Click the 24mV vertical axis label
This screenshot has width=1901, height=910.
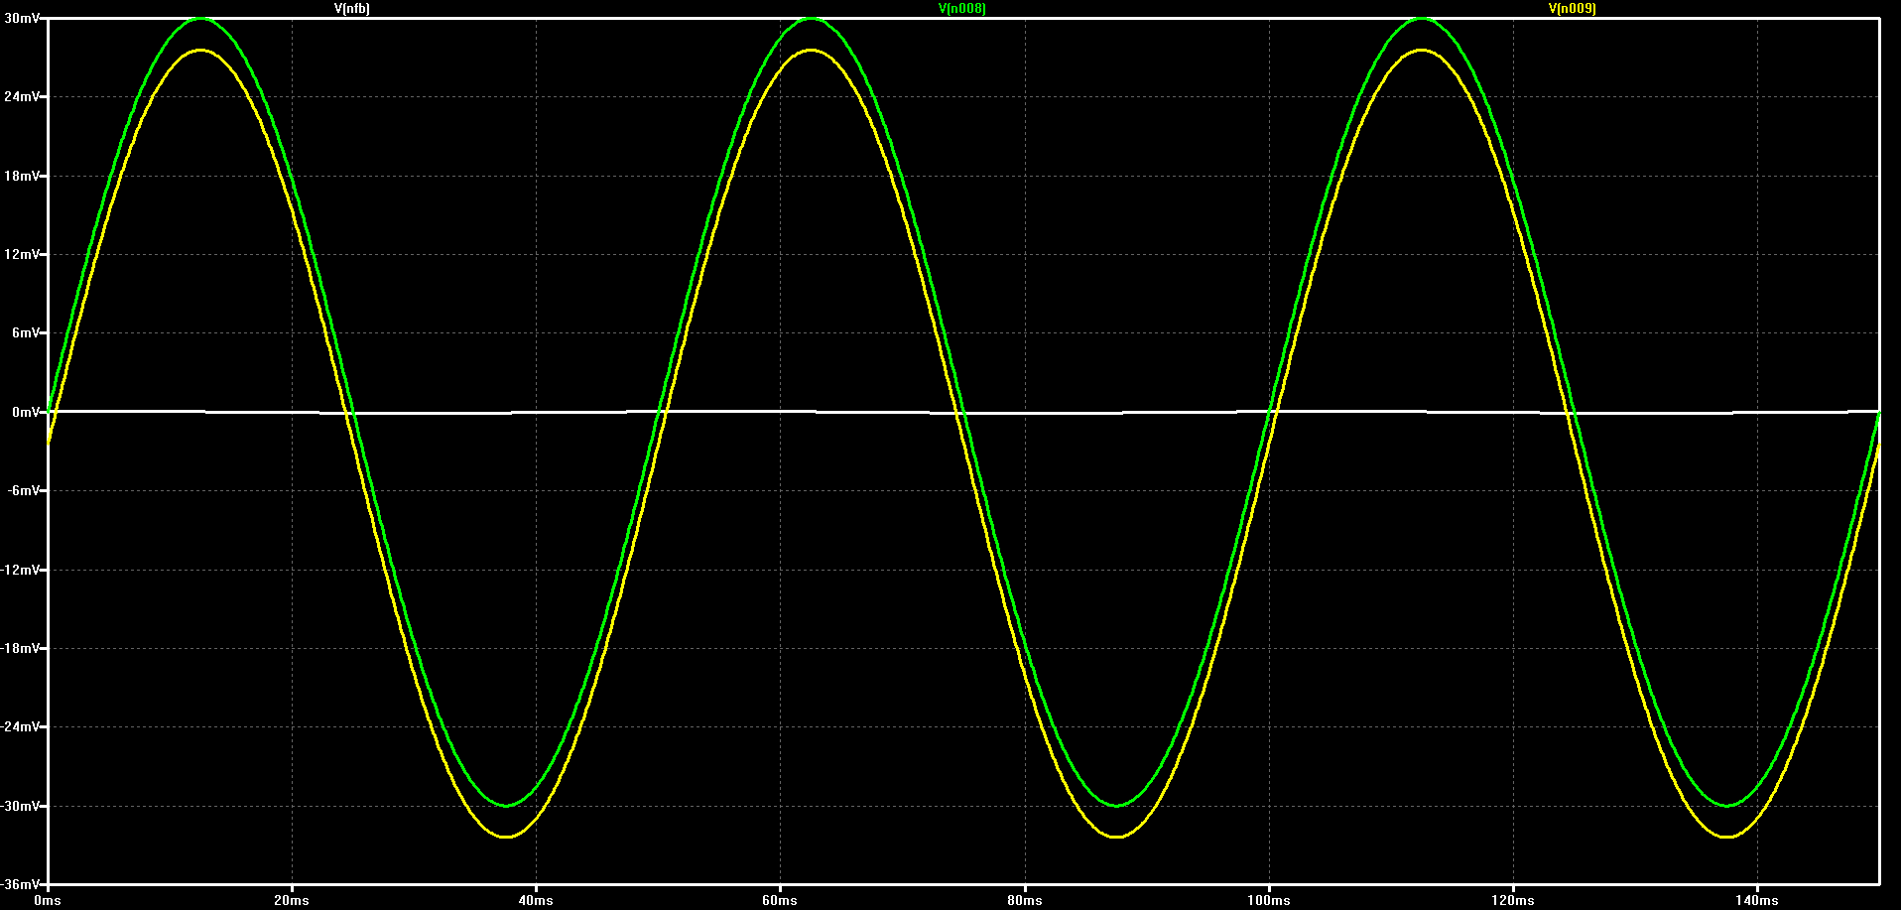pyautogui.click(x=21, y=97)
